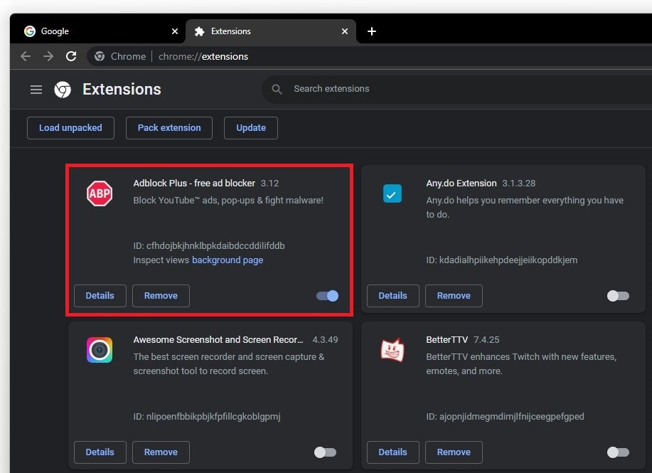Switch to the Google tab

(x=92, y=31)
